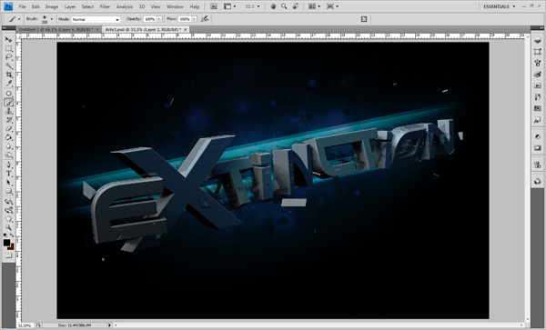546x330 pixels.
Task: Open the blending Mode dropdown set to Normal
Action: click(96, 19)
